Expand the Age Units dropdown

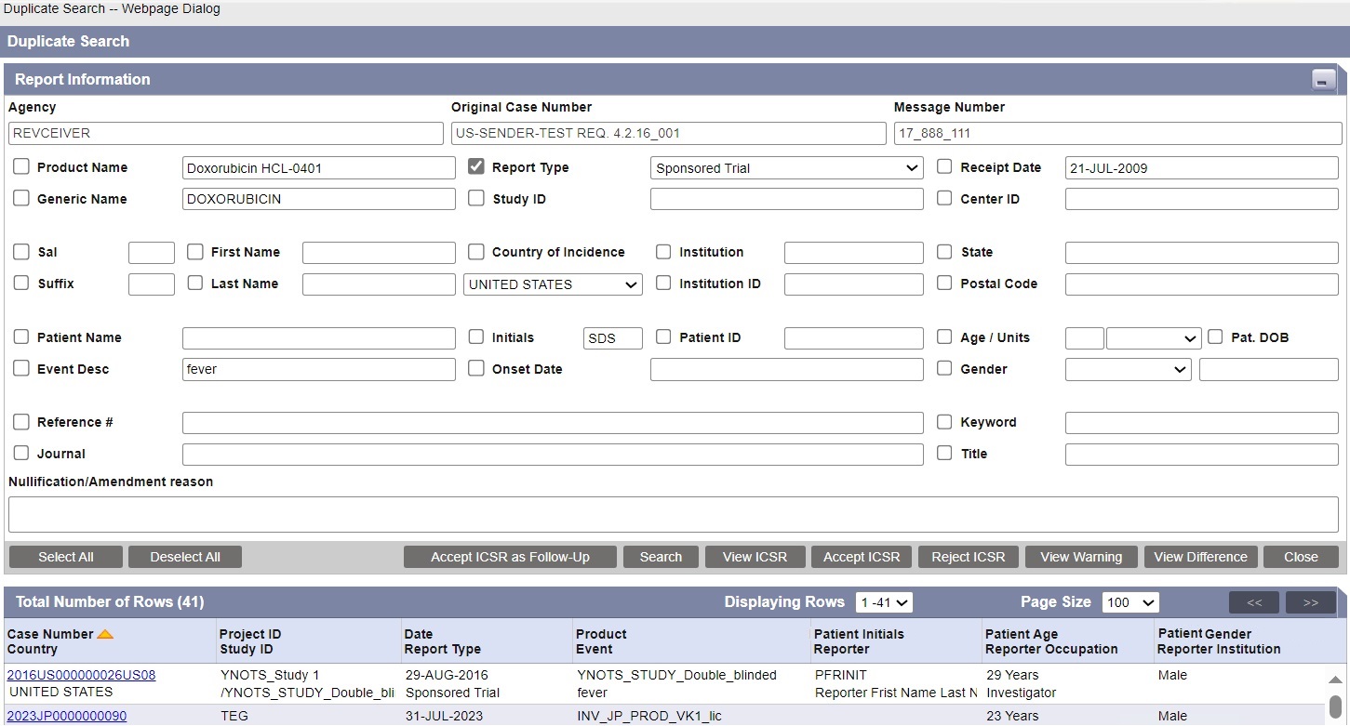point(1154,338)
